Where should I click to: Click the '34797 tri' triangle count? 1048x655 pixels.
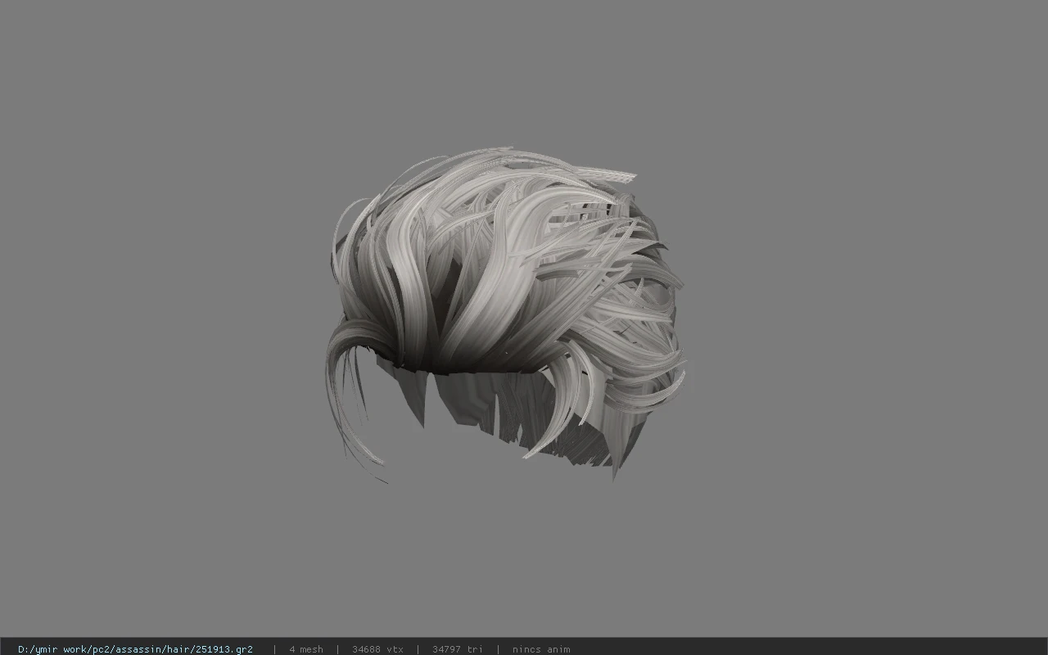(458, 649)
